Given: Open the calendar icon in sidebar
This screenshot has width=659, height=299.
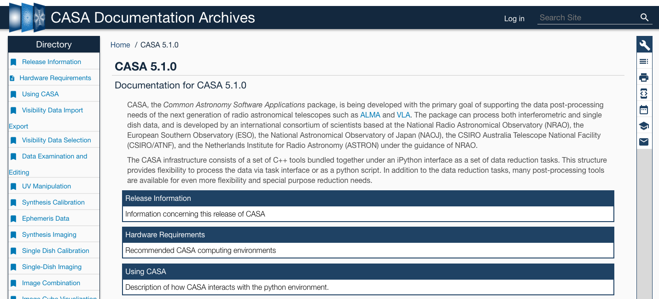Looking at the screenshot, I should coord(644,110).
